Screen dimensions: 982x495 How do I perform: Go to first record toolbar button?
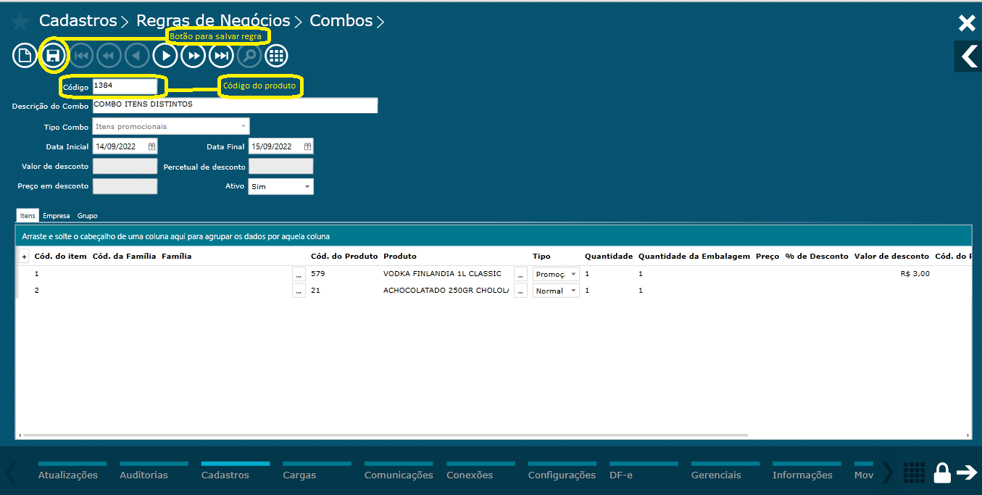click(x=81, y=56)
